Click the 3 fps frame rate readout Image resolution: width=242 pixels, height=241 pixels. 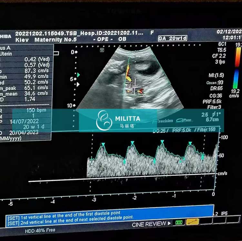coord(220,62)
